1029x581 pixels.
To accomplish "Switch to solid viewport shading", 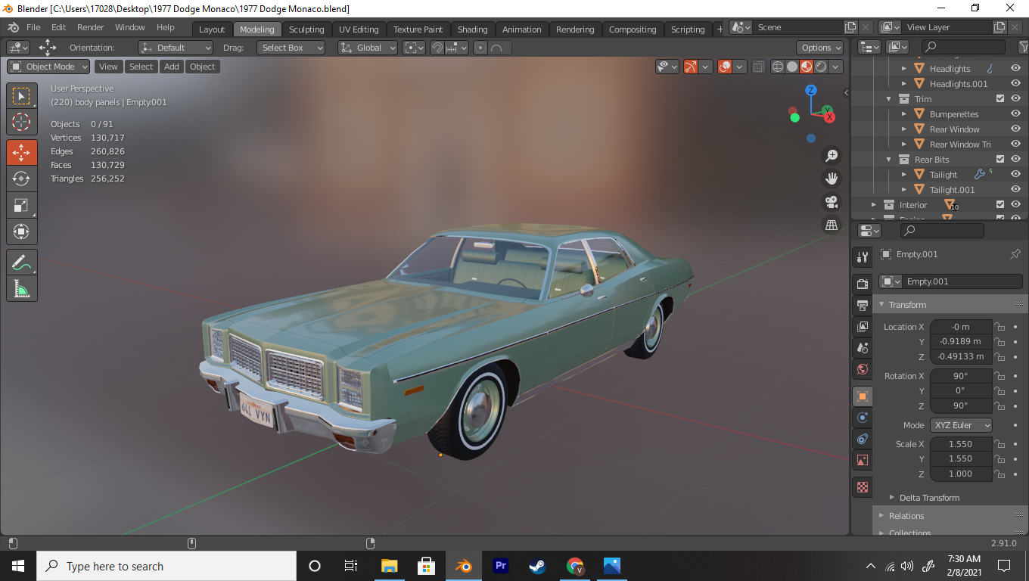I will 791,67.
